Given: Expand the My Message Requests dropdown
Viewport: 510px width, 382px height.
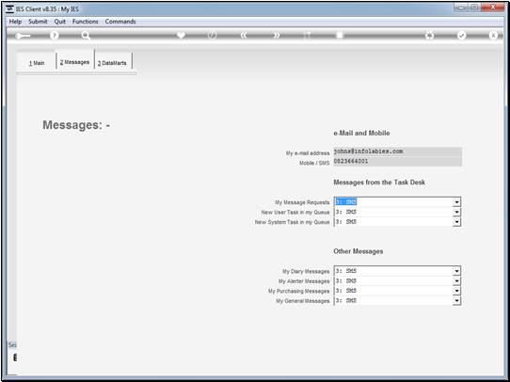Looking at the screenshot, I should click(457, 202).
